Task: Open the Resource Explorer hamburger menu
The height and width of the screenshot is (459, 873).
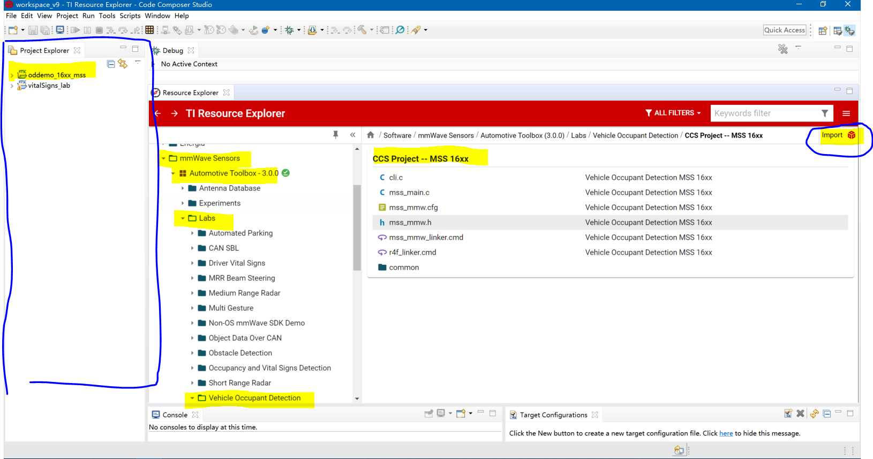Action: coord(846,113)
